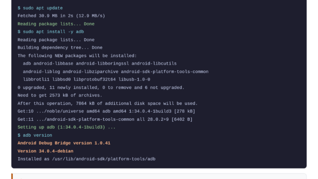Click the 'Fetched 30.9 MB' output line
The image size is (318, 179).
pyautogui.click(x=61, y=16)
